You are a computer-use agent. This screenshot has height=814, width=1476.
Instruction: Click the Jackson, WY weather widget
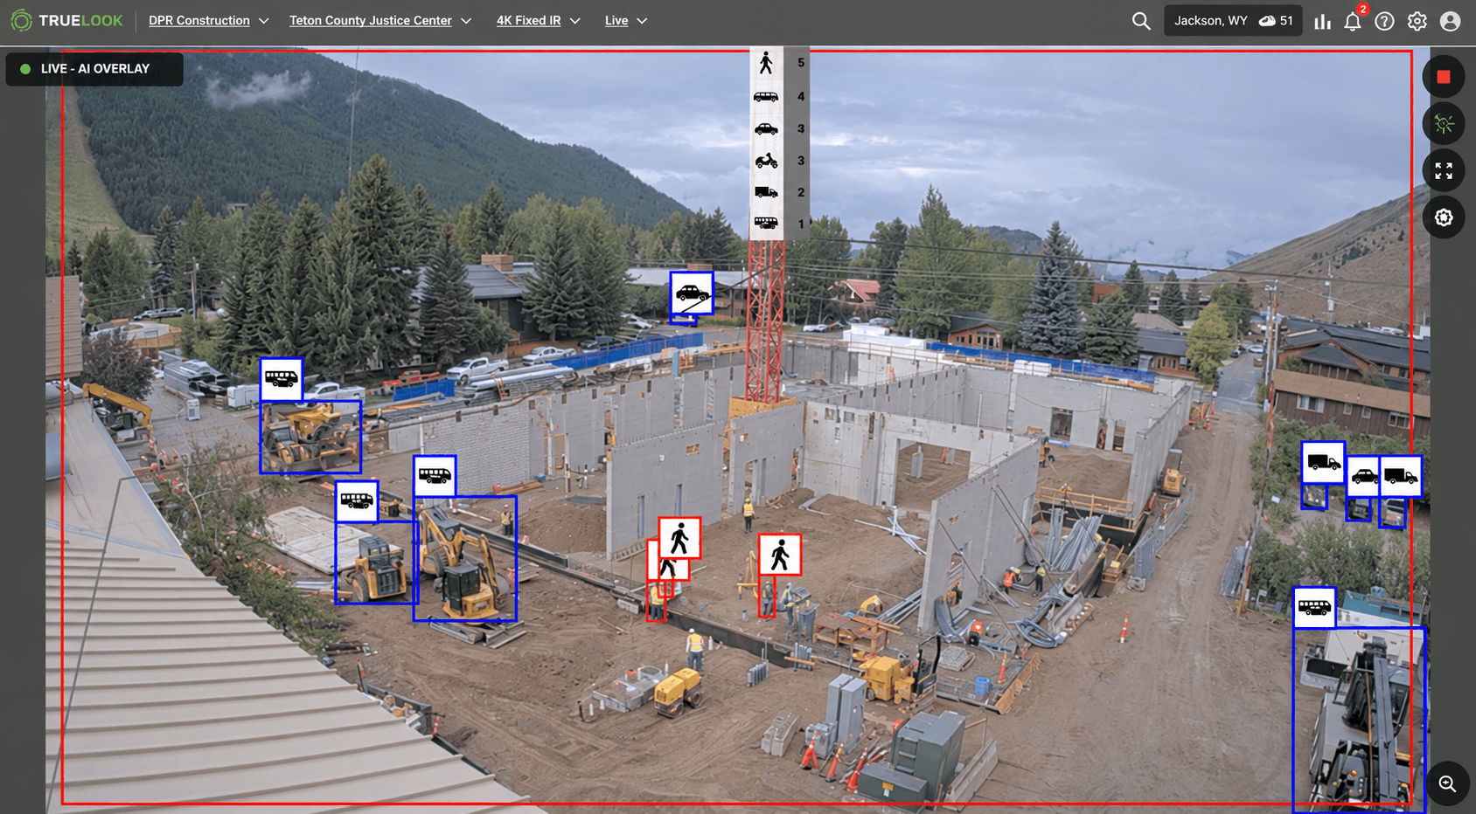click(x=1233, y=20)
